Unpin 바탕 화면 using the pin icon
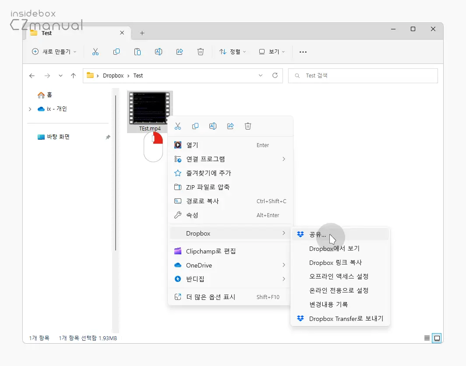This screenshot has height=366, width=466. 108,137
